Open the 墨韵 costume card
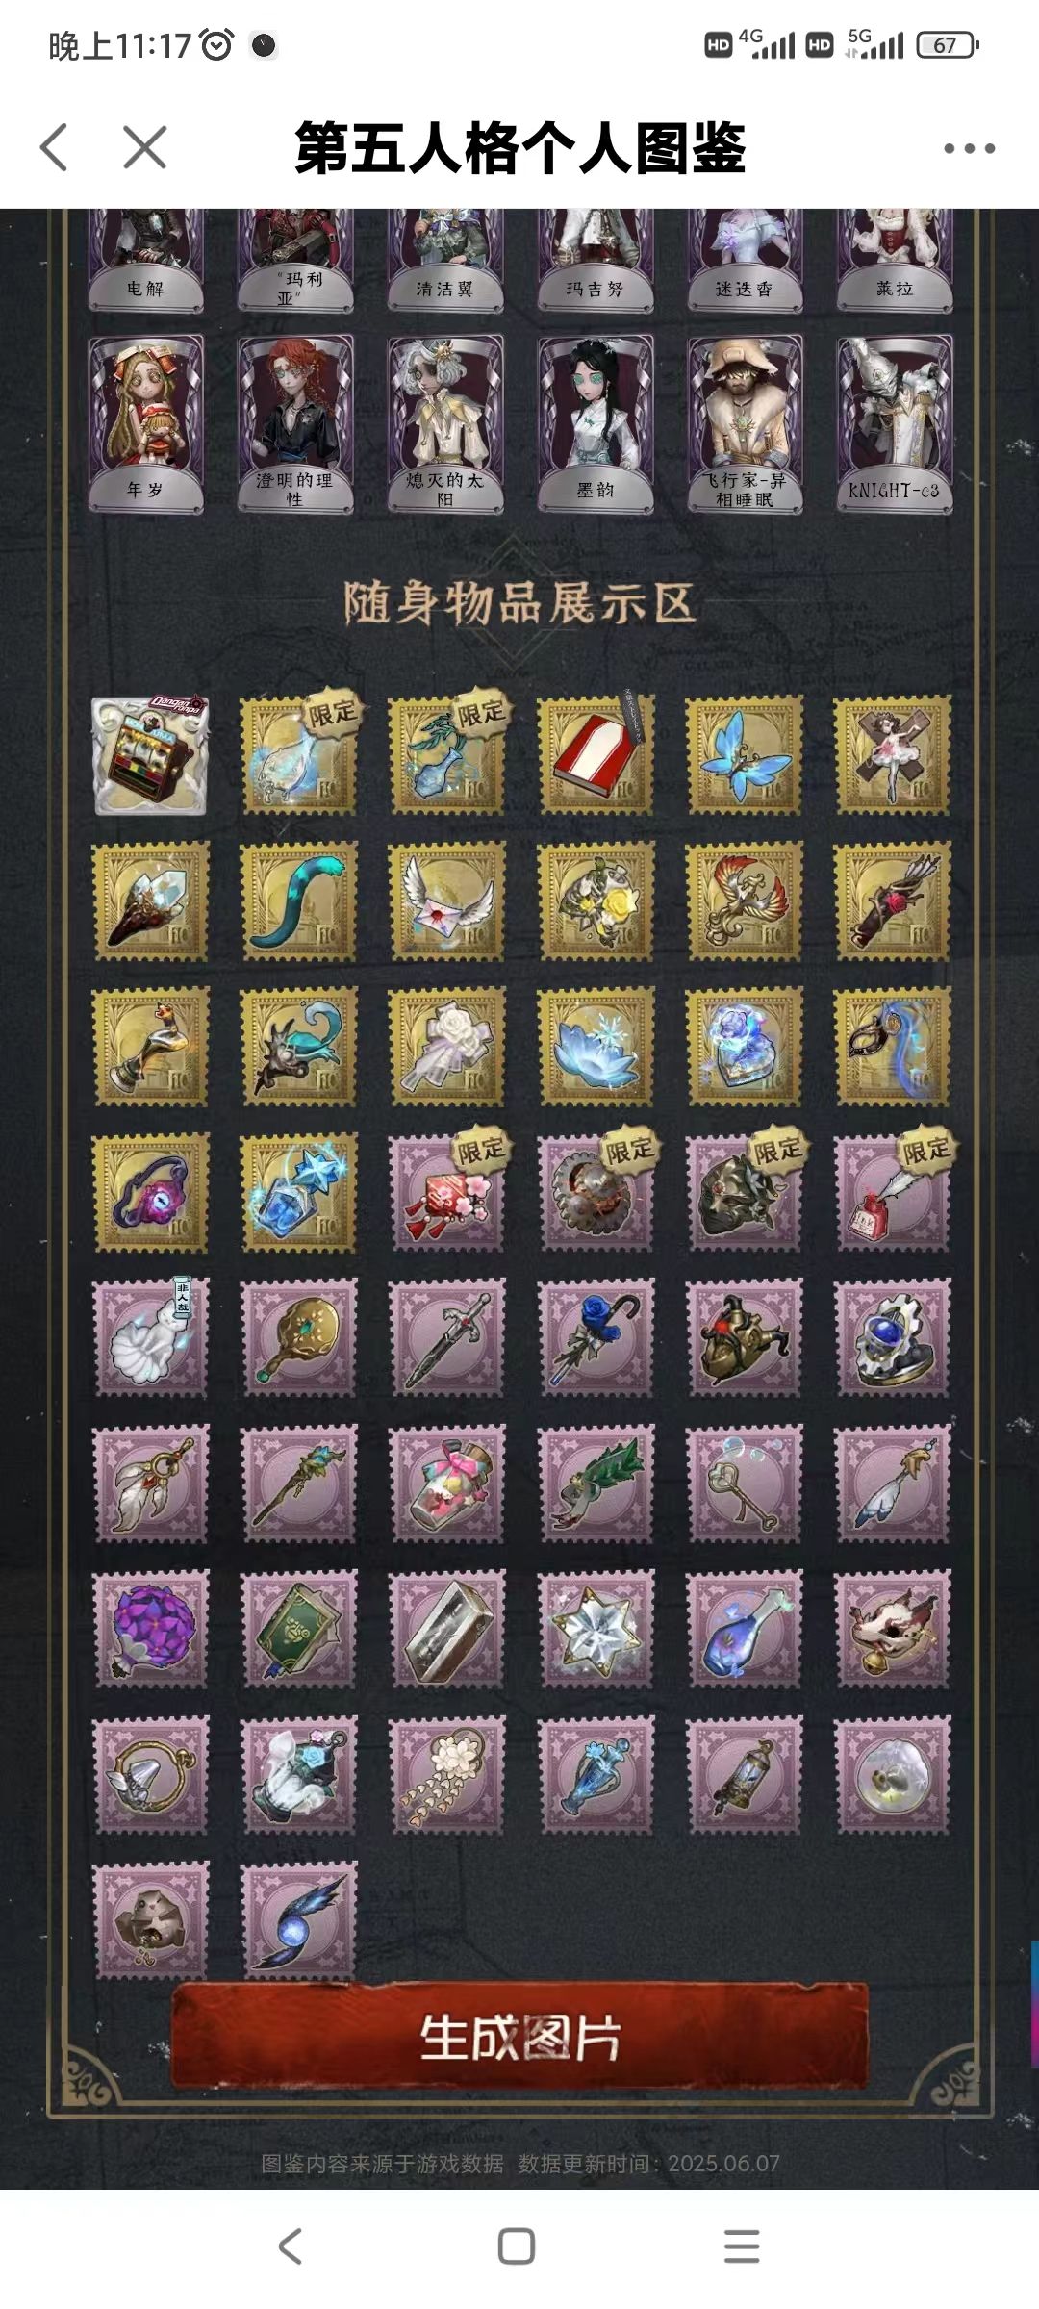Screen dimensions: 1039x2309 596,423
